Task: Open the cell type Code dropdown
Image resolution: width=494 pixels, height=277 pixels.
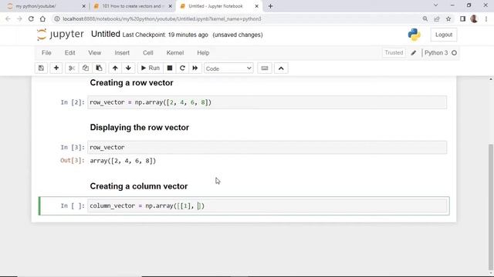Action: [x=228, y=68]
